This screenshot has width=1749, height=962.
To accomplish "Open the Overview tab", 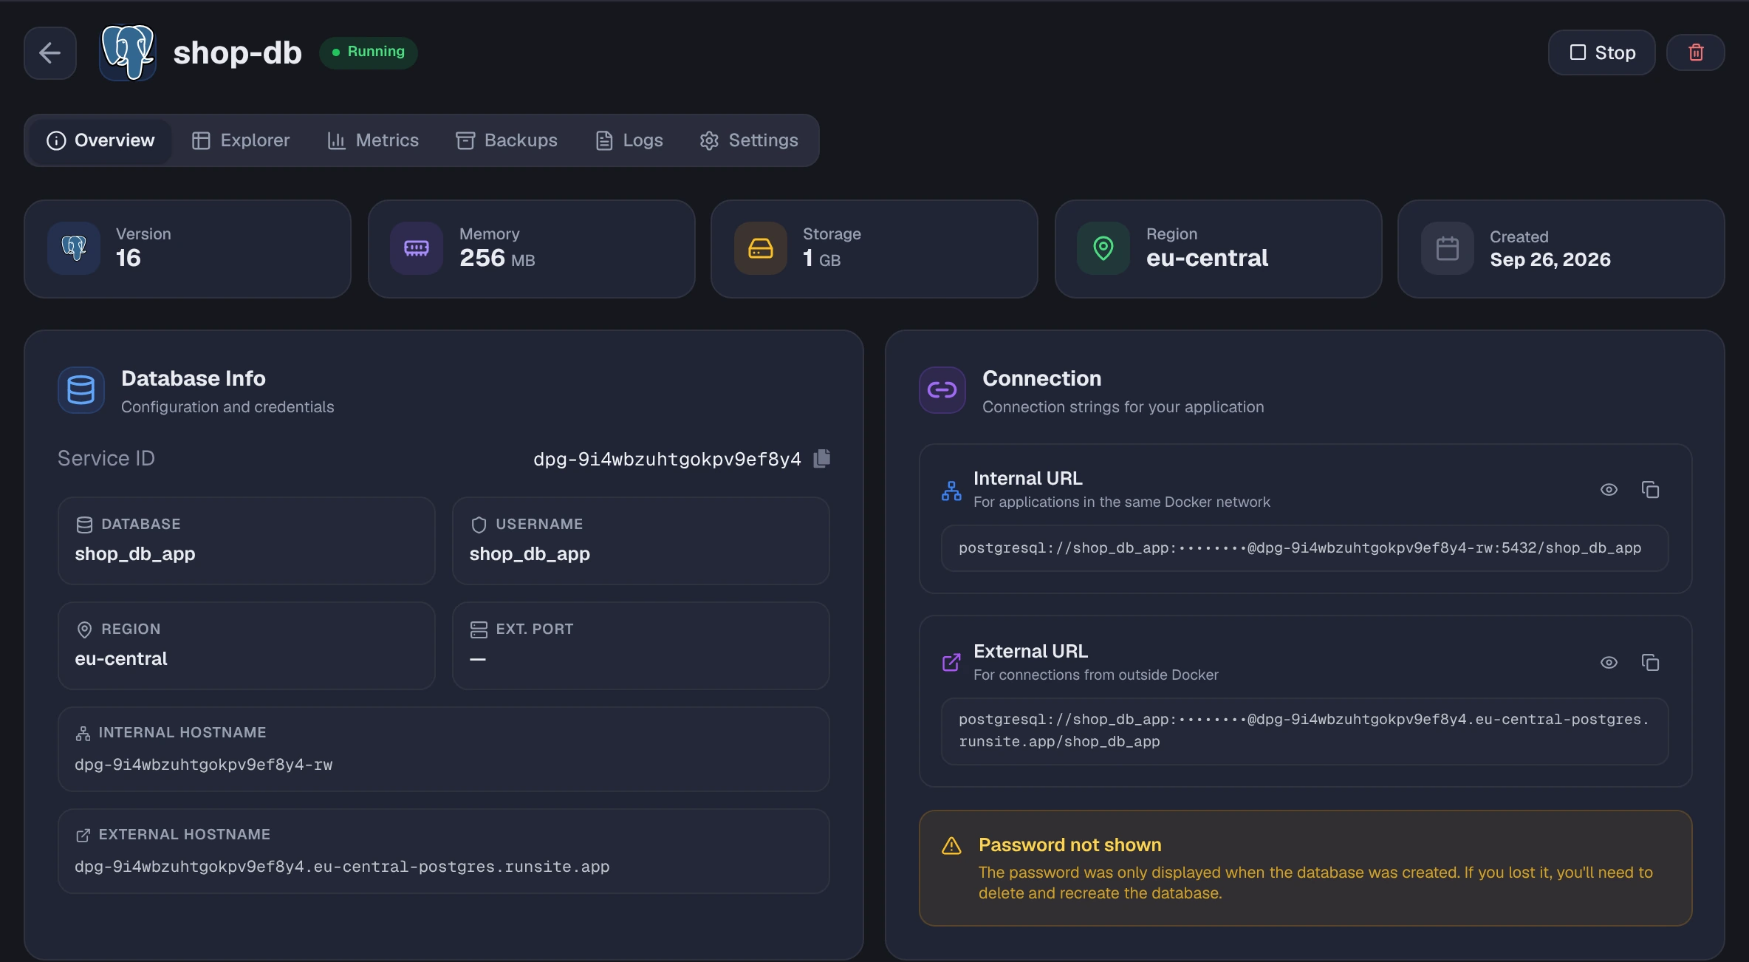I will pos(100,140).
